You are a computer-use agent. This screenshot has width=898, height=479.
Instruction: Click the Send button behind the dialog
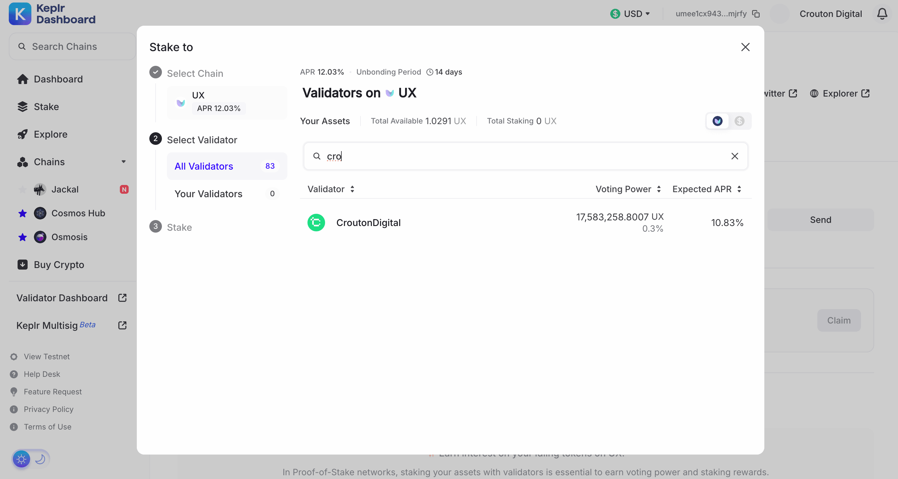(x=820, y=219)
